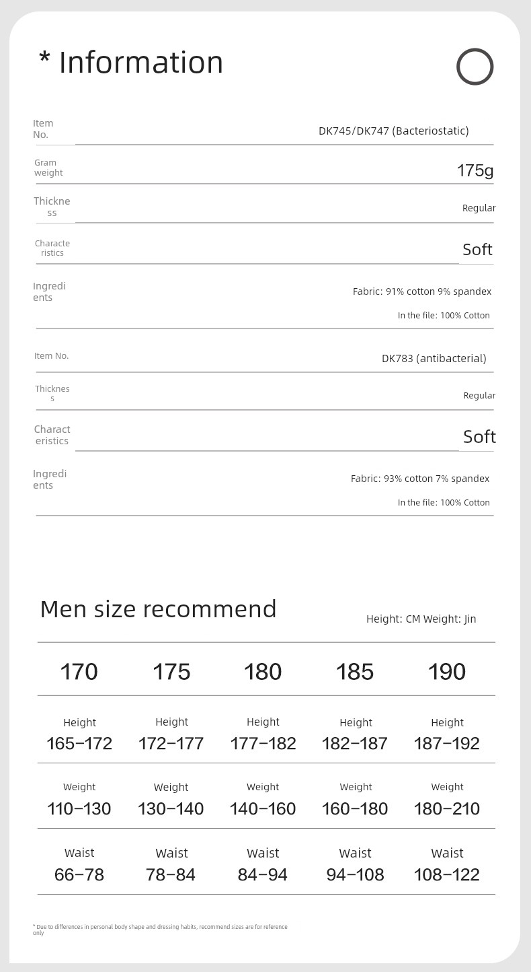Select size 175 in the size chart
This screenshot has height=972, width=531.
coord(171,671)
